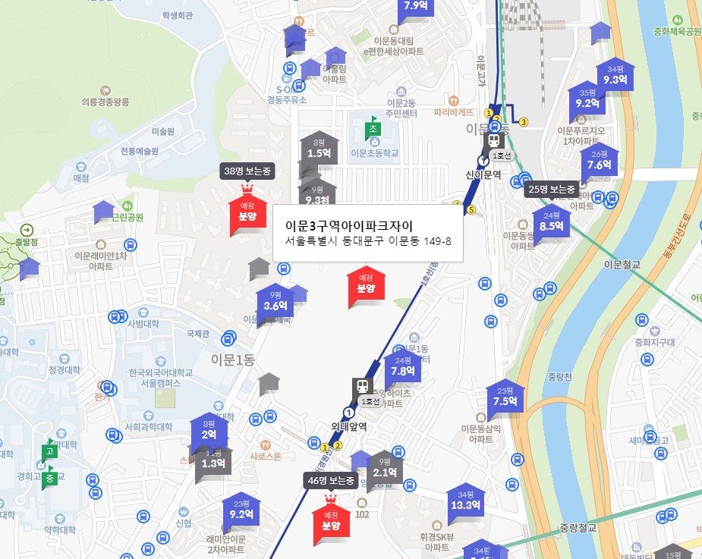This screenshot has height=559, width=702.
Task: Open the 26평 7.6억 price marker
Action: [599, 160]
